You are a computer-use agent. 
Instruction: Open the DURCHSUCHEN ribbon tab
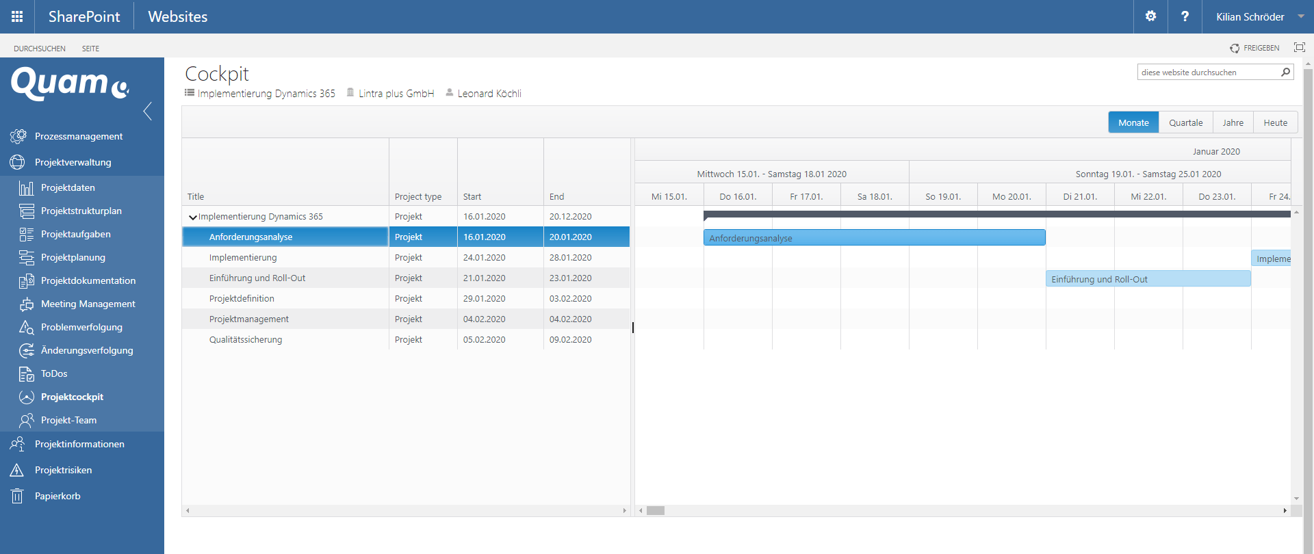[x=40, y=49]
